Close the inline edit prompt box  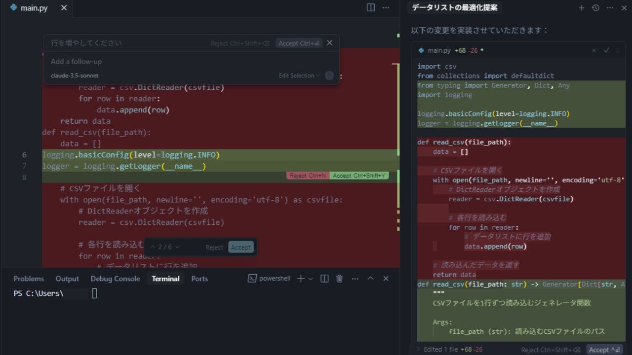coord(330,43)
